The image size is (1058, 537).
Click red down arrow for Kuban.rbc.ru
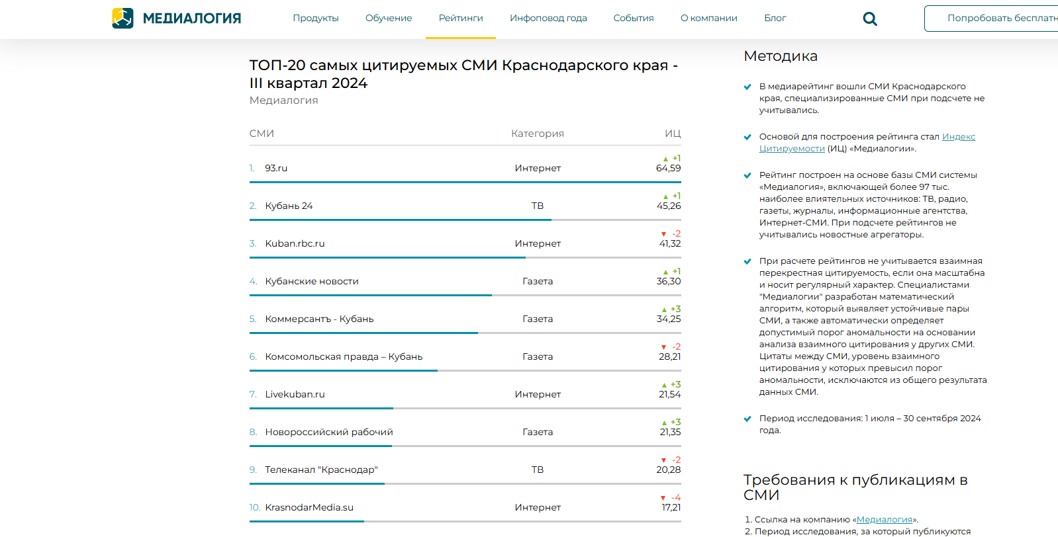point(664,234)
